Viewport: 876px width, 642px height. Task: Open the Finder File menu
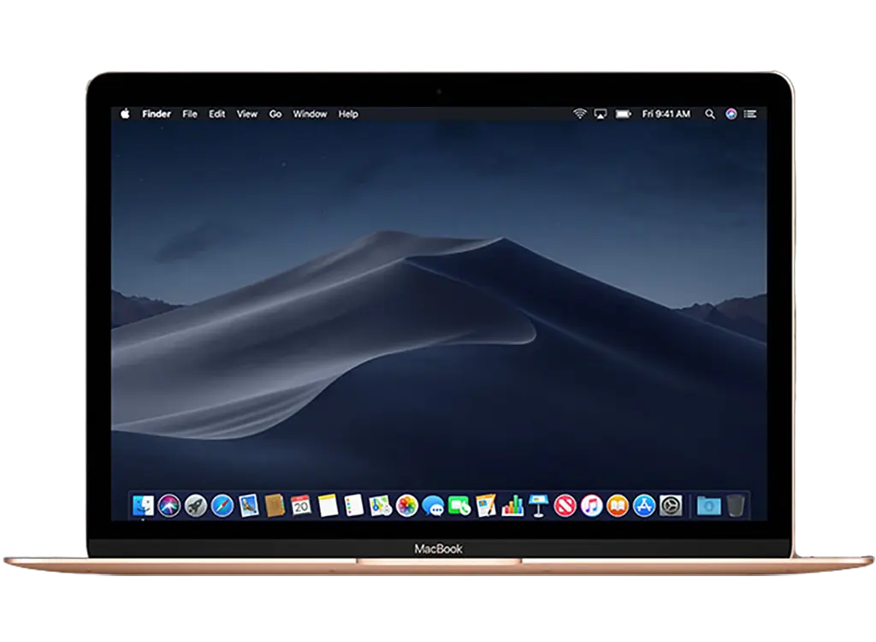click(x=189, y=113)
